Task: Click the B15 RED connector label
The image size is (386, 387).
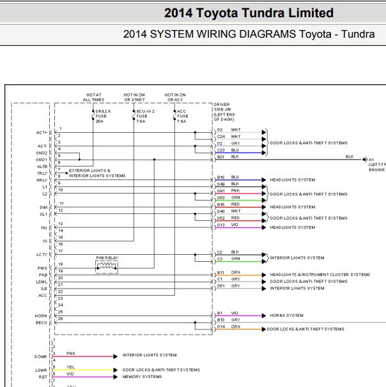Action: tap(228, 204)
